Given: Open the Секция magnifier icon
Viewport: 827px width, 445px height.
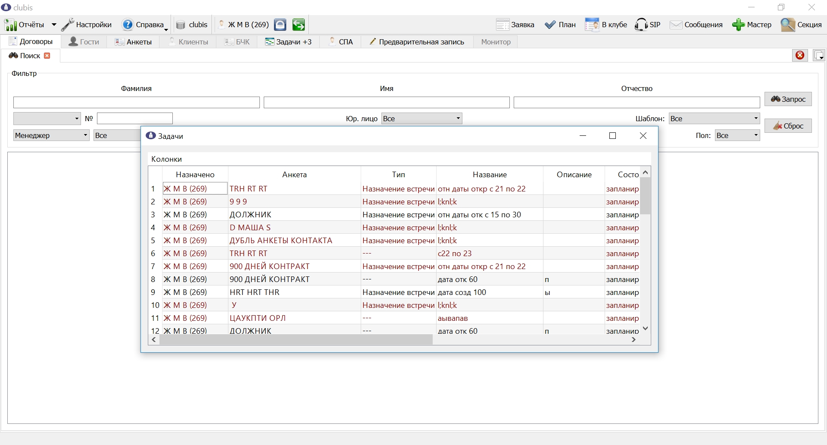Looking at the screenshot, I should pyautogui.click(x=788, y=25).
